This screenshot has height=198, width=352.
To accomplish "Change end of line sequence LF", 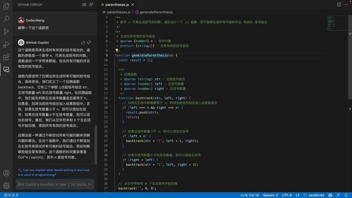I will (x=298, y=195).
